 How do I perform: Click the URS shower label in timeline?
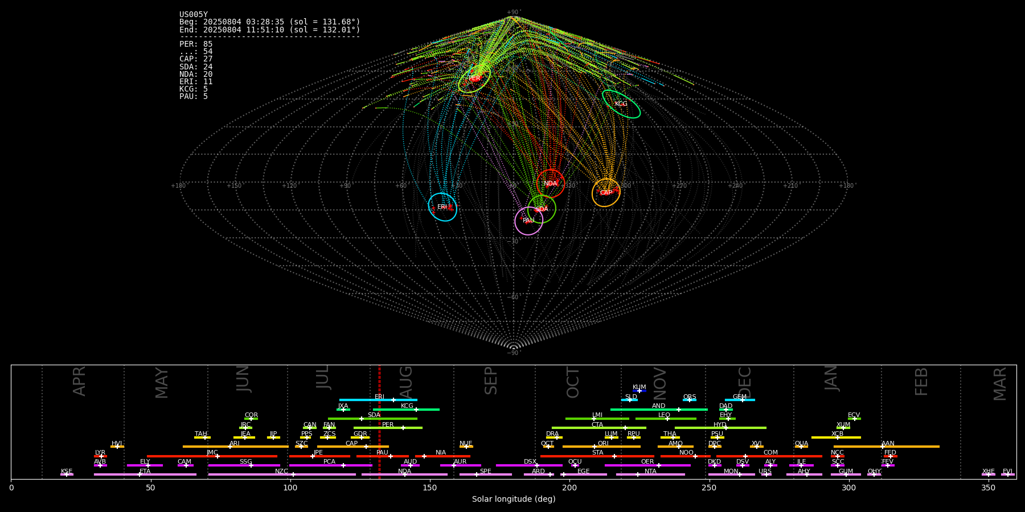click(x=765, y=471)
